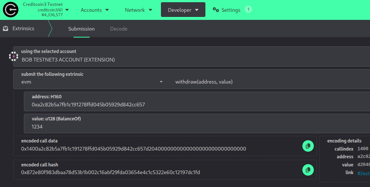The width and height of the screenshot is (370, 187).
Task: Open the withdraw(address, value) call dropdown
Action: coord(268,82)
